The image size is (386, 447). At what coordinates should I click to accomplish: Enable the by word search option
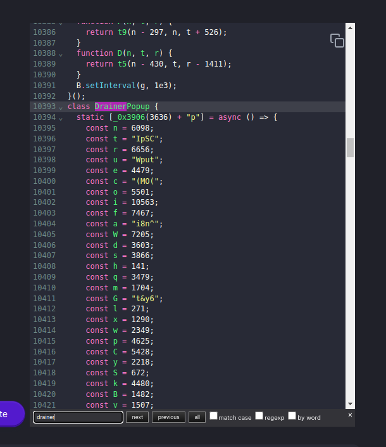coord(292,416)
